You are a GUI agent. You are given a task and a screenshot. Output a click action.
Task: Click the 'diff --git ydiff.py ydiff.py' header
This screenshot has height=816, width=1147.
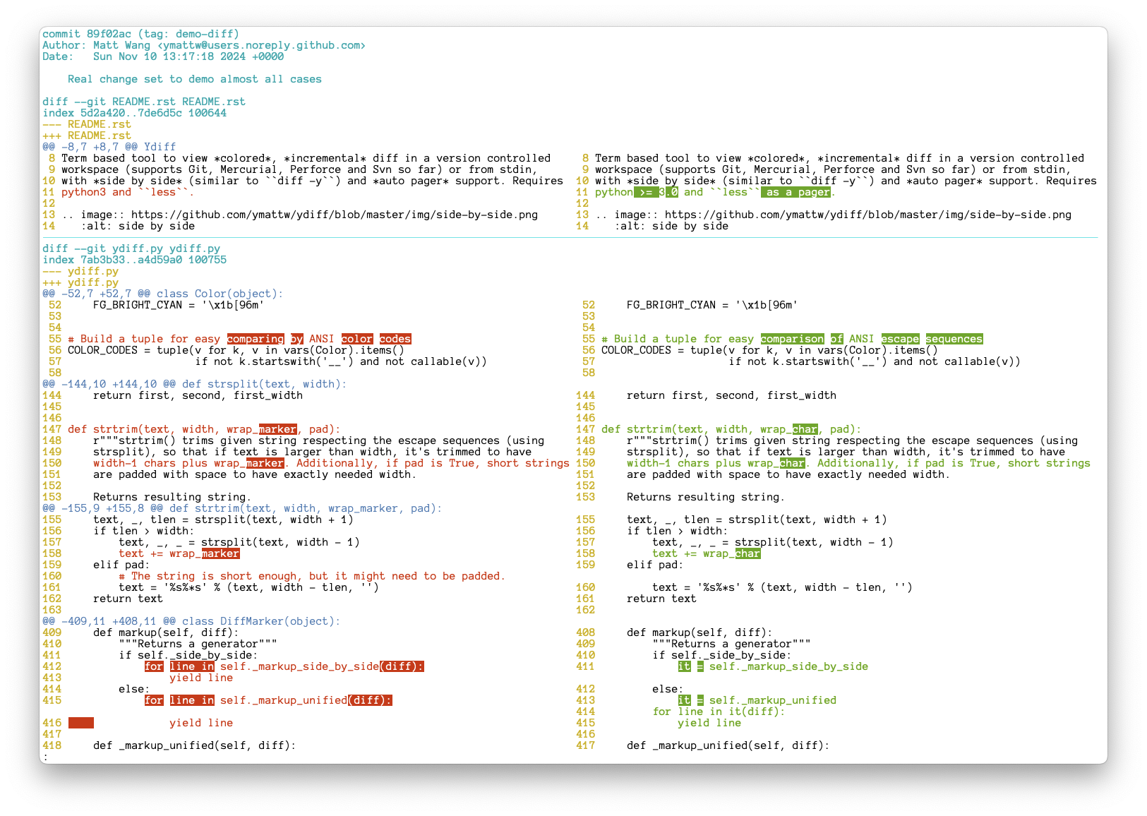tap(131, 248)
